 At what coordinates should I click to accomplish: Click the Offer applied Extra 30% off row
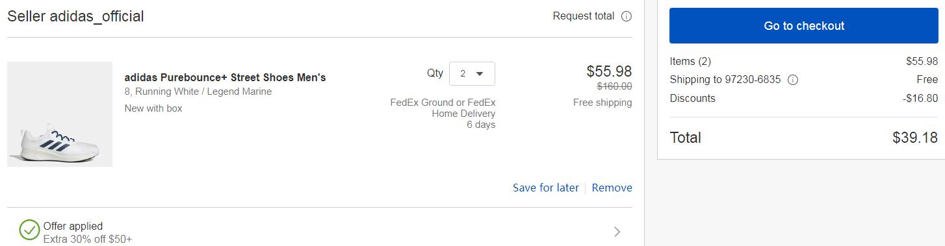point(320,232)
